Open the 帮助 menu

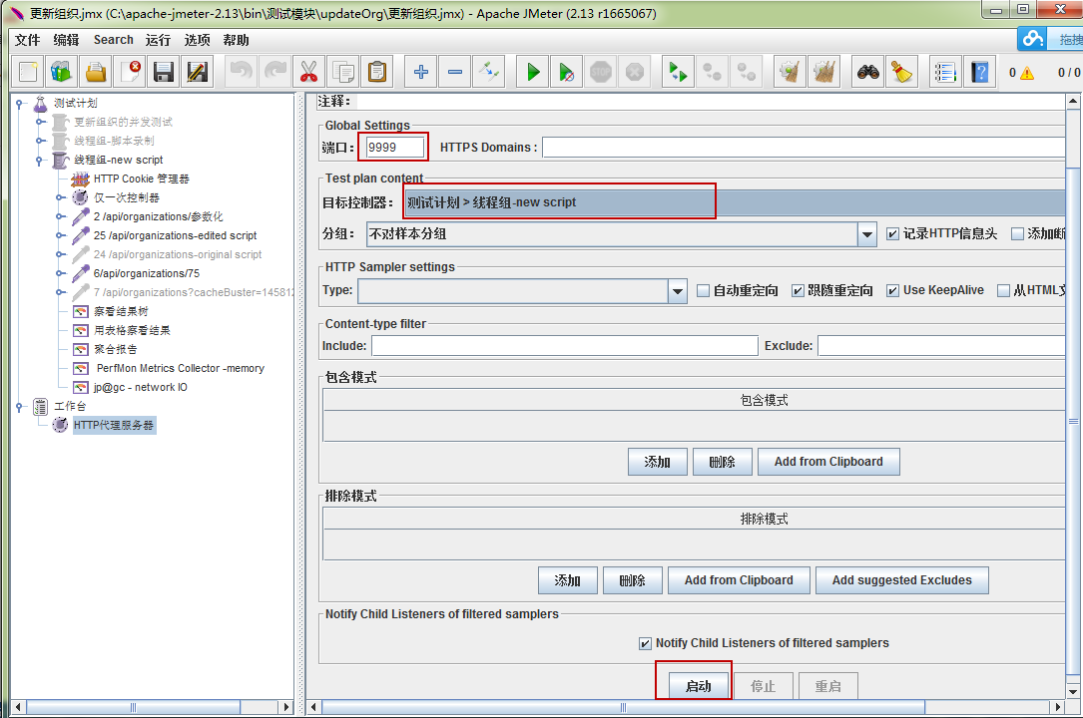[x=236, y=40]
